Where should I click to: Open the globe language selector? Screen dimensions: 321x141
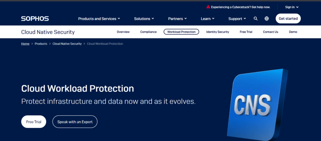click(266, 18)
